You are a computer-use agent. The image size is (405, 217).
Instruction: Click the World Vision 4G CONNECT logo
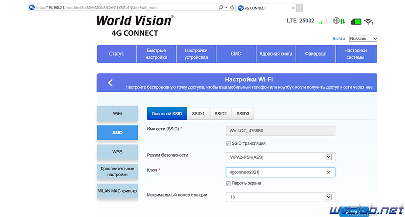coord(135,26)
